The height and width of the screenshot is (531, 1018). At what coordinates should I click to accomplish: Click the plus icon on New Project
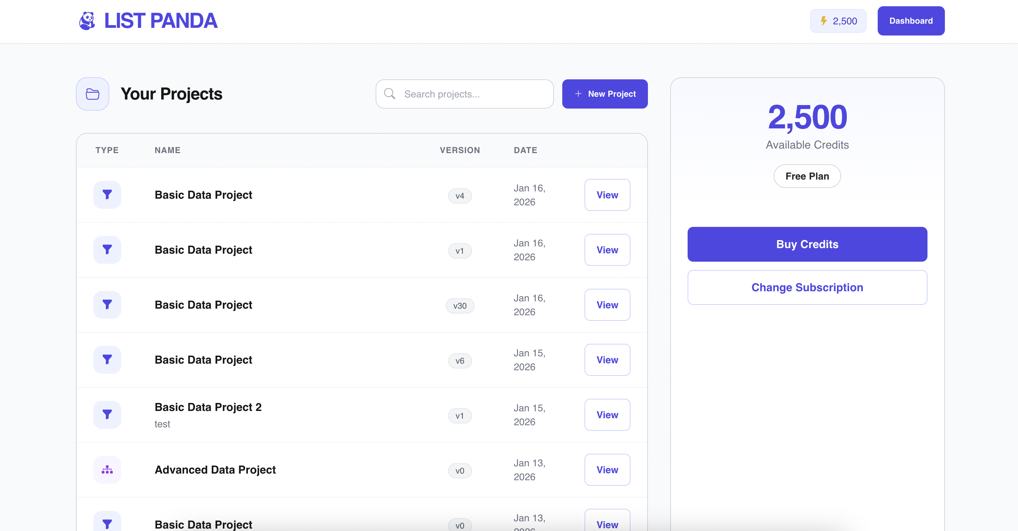point(578,94)
